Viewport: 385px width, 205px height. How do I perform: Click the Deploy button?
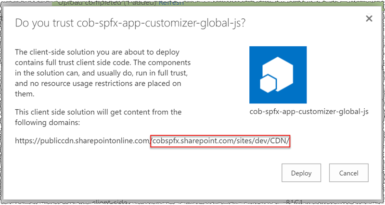click(301, 173)
